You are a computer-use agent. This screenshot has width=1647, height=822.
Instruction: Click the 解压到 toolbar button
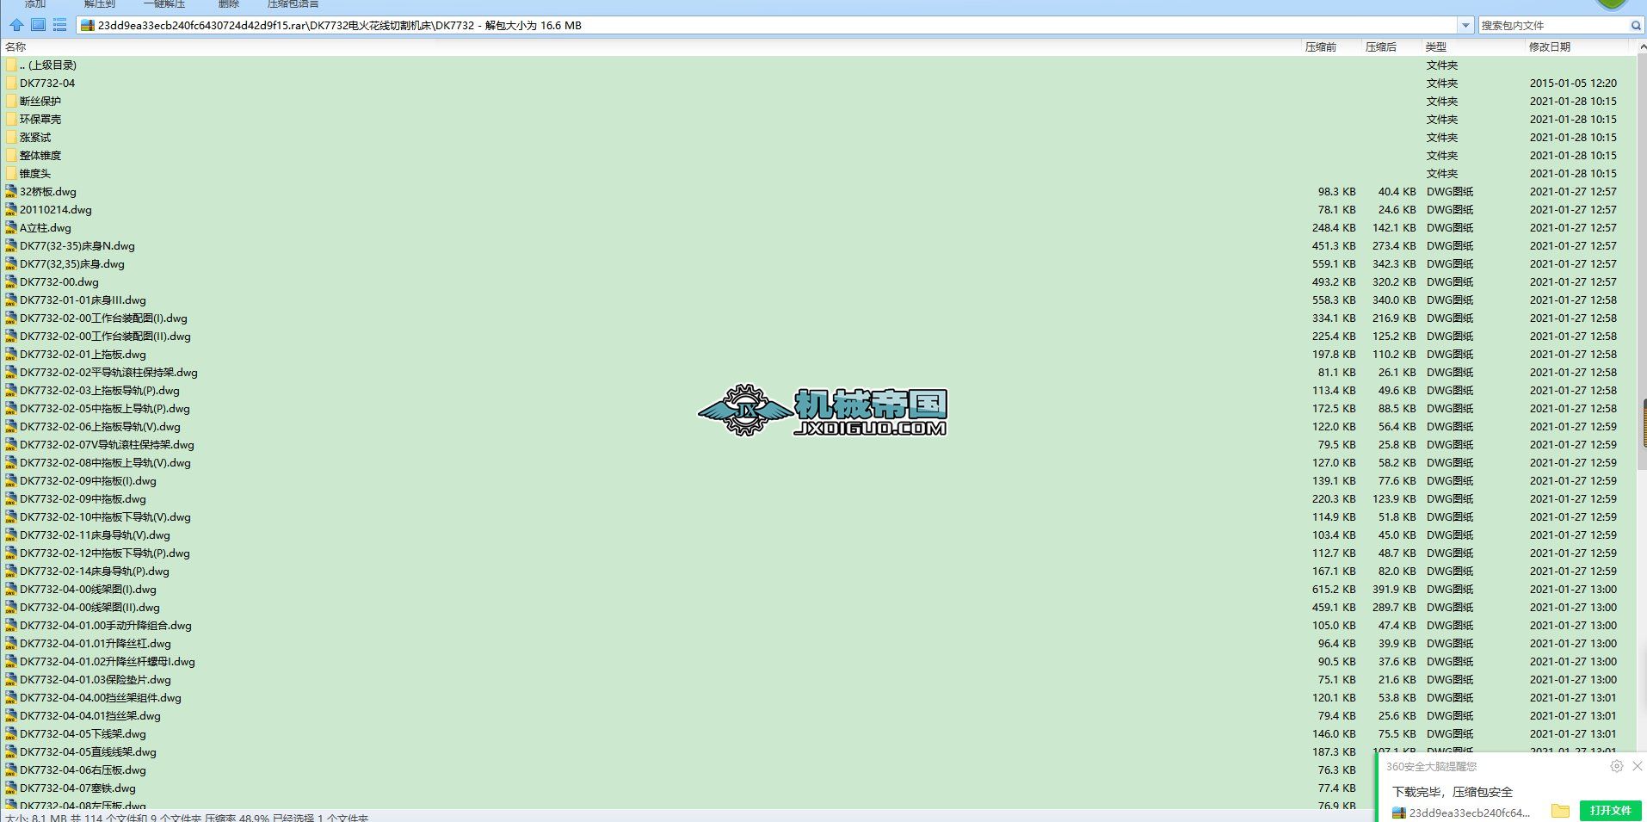(100, 4)
